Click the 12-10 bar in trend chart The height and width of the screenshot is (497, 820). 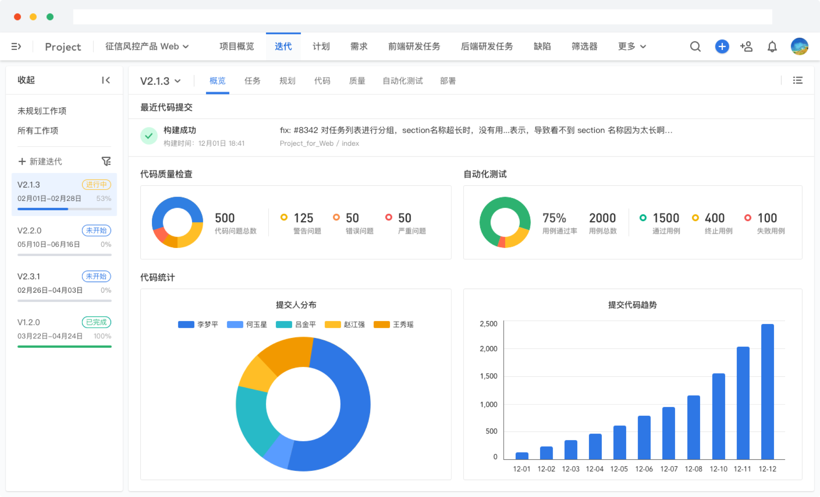(x=719, y=416)
